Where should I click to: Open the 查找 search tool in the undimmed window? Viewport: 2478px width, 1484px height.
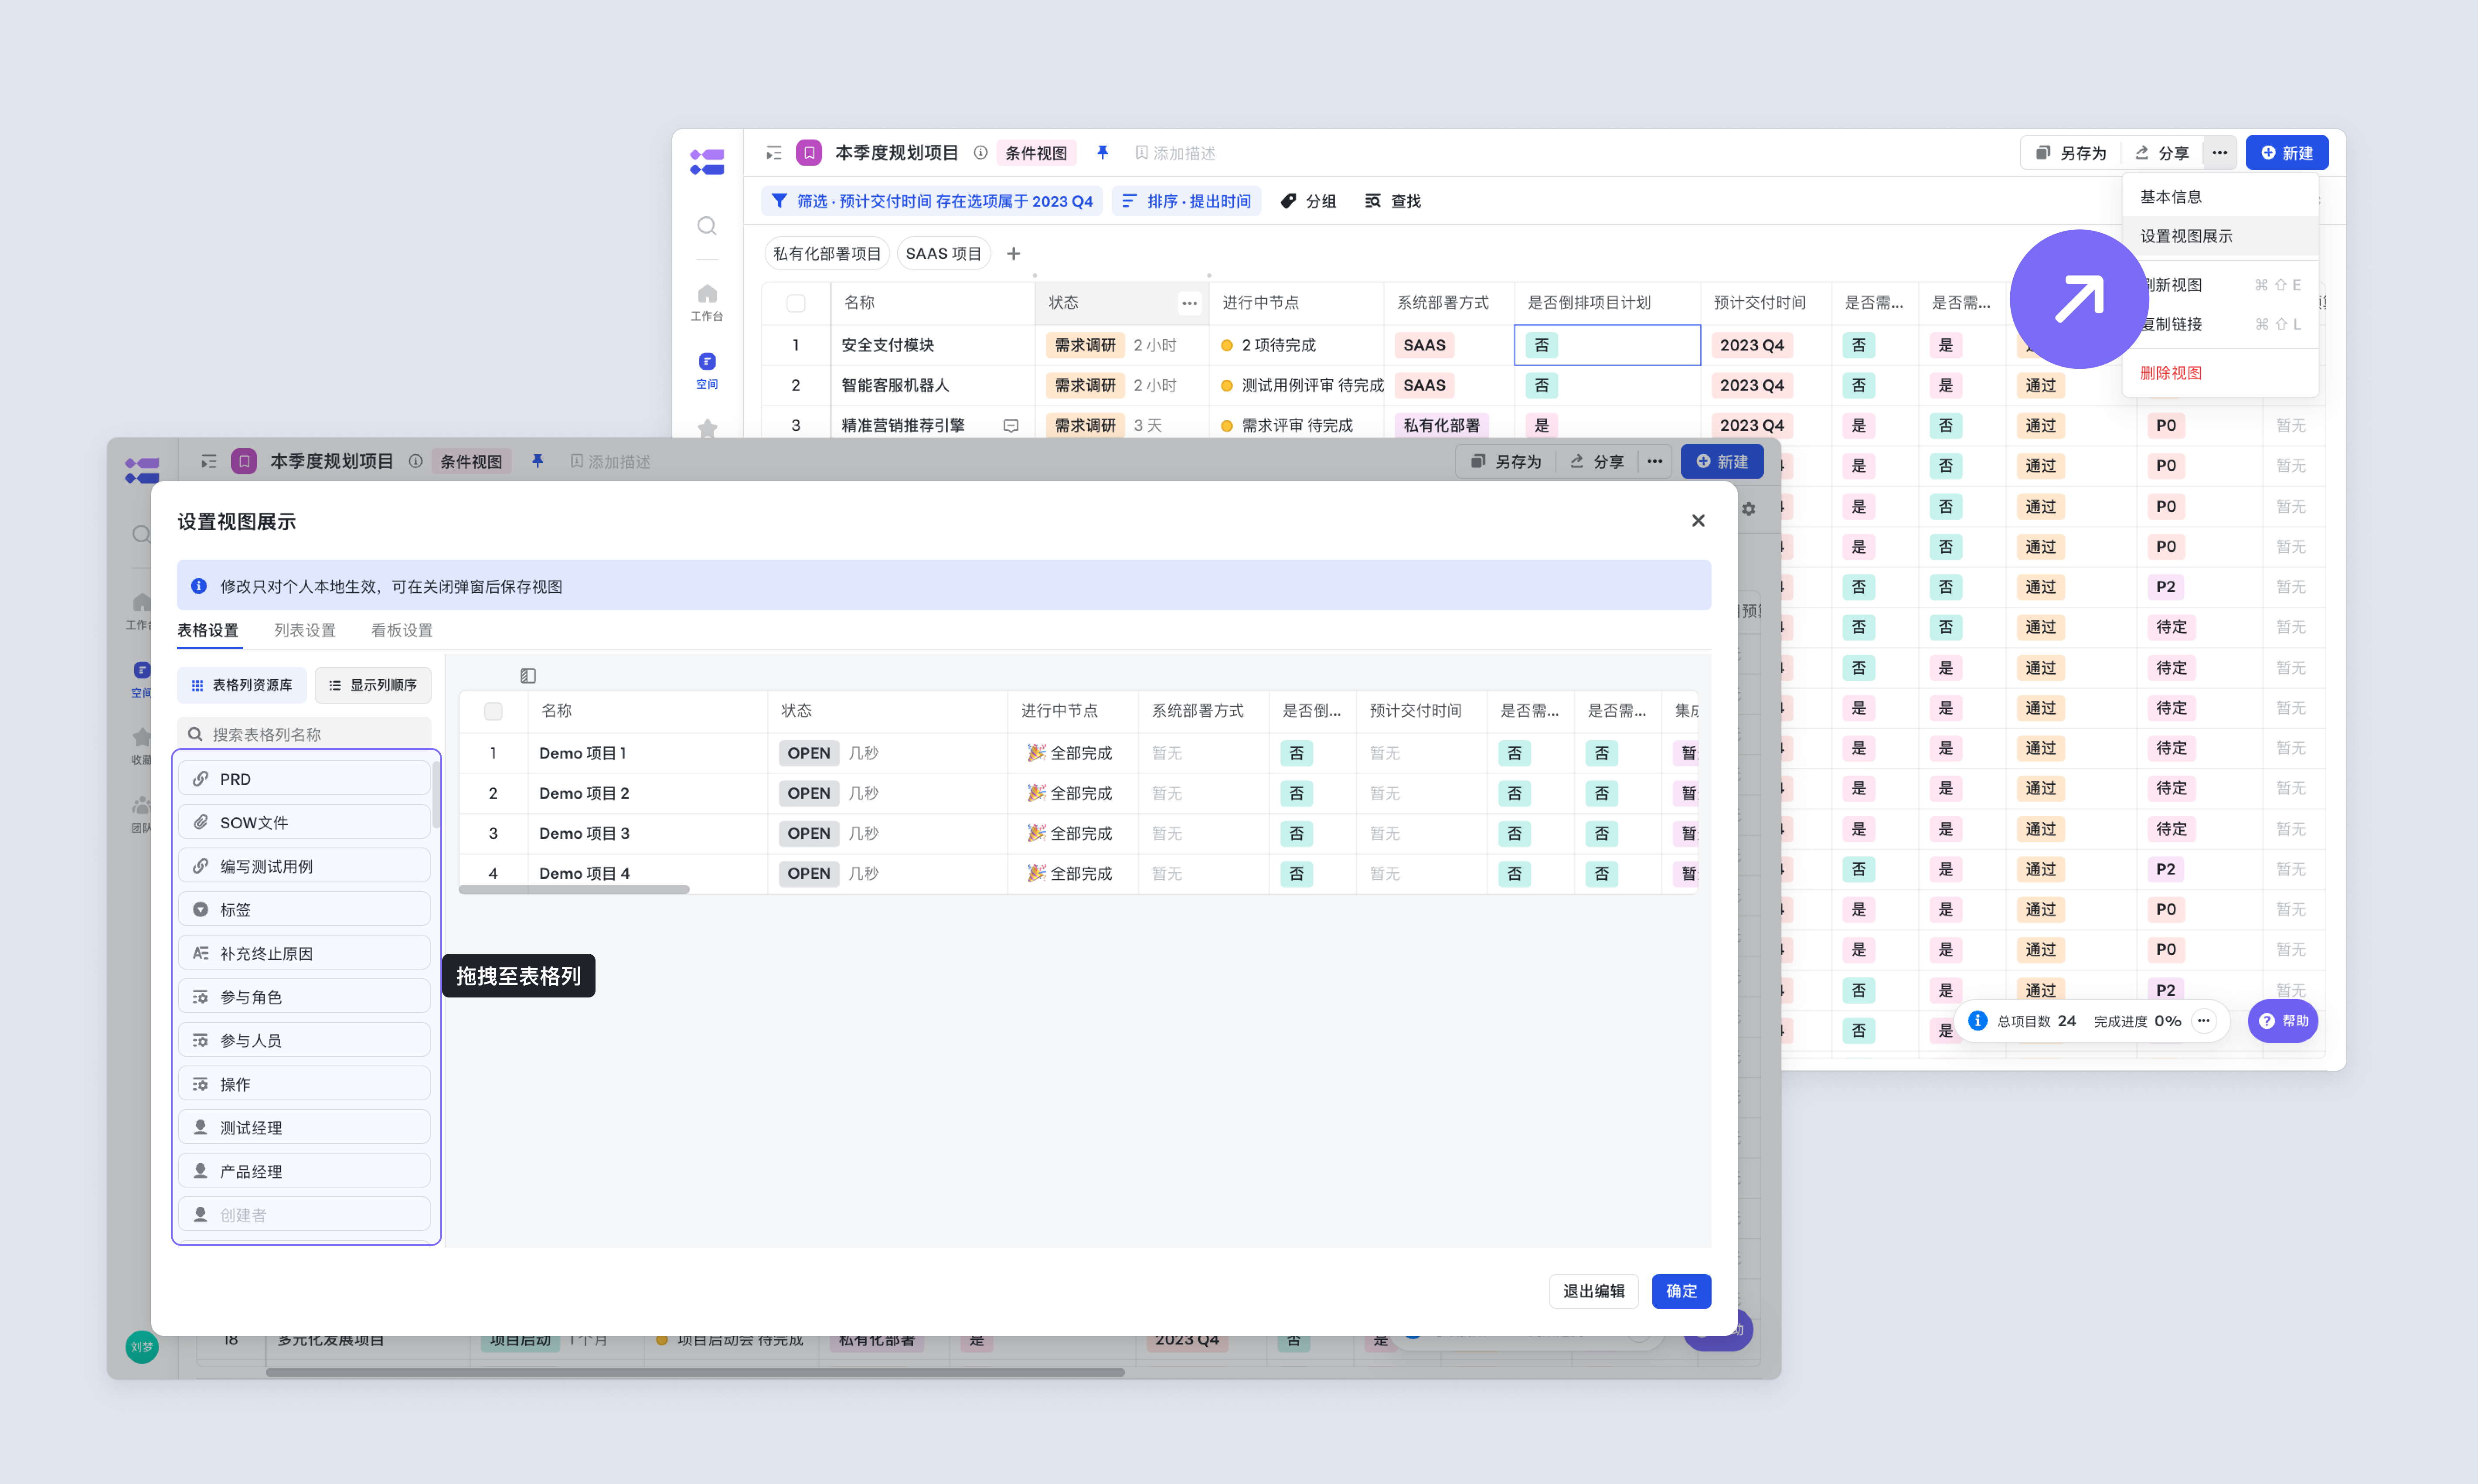(x=1393, y=201)
